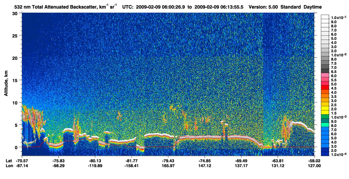Click latitude value '-75.83'
The image size is (349, 179).
coord(59,160)
